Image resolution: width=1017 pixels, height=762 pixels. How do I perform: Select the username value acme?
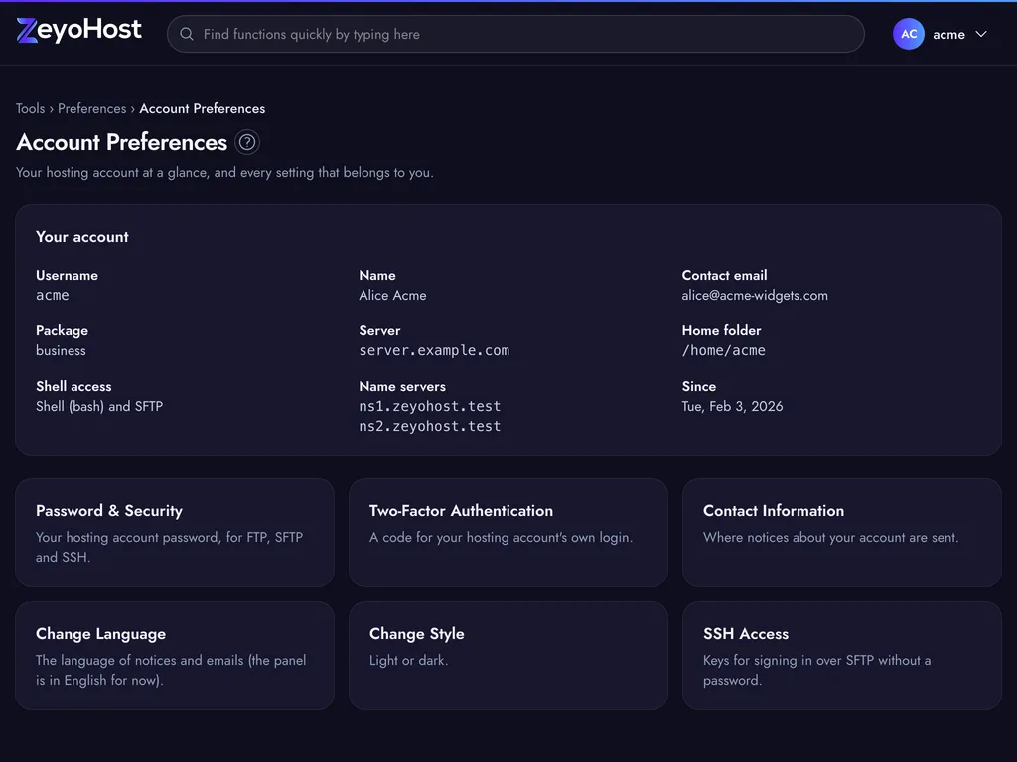point(53,295)
